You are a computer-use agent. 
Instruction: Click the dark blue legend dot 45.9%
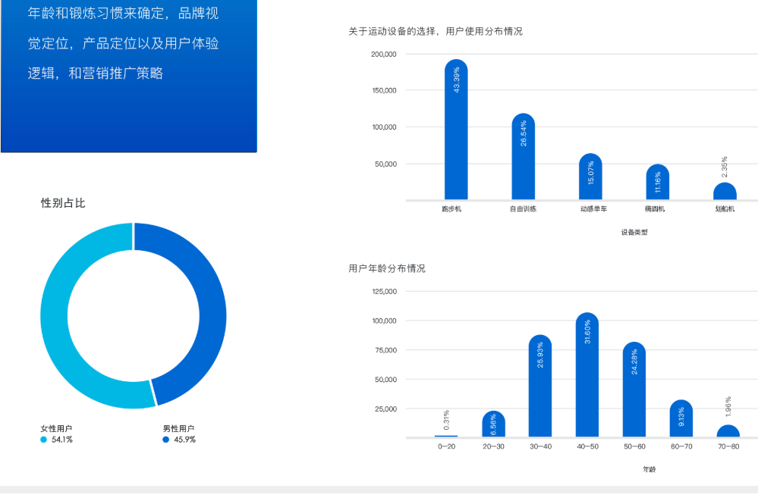click(166, 440)
